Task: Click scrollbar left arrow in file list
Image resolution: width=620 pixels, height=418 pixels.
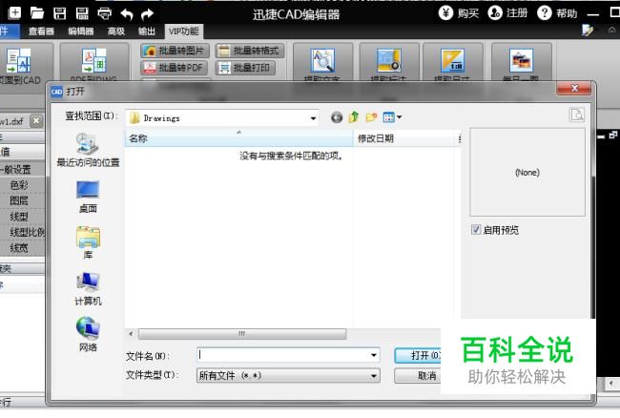Action: [x=131, y=334]
